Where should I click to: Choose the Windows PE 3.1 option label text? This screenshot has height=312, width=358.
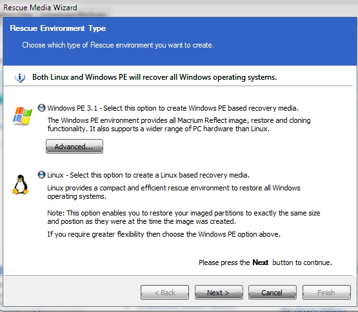173,108
